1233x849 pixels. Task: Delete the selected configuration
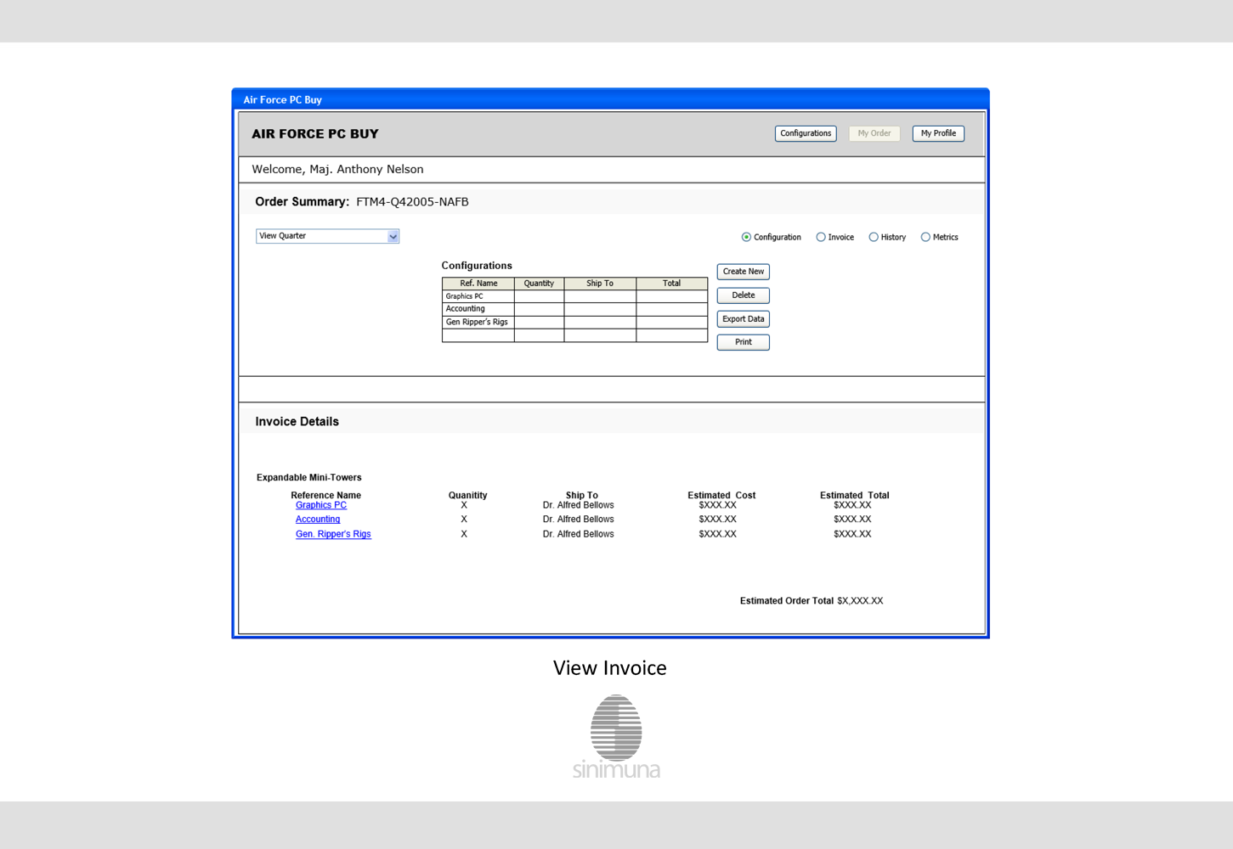pyautogui.click(x=744, y=295)
